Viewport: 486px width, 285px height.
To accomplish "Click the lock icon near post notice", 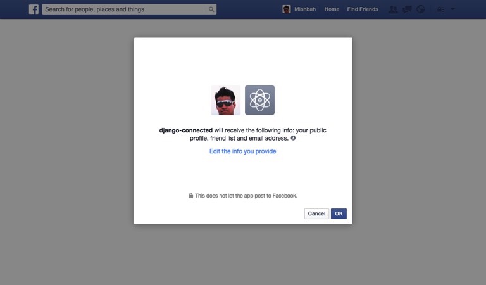I will click(x=190, y=195).
